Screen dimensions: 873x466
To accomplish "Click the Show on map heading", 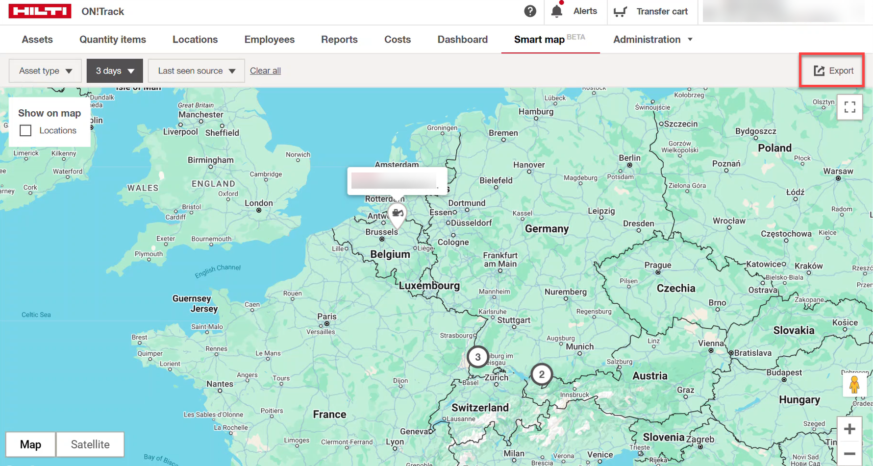I will click(x=50, y=113).
